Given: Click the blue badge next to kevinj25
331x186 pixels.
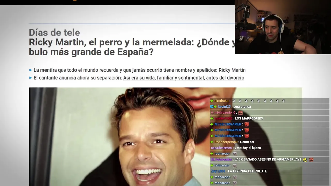Looking at the screenshot, I should coord(212,107).
